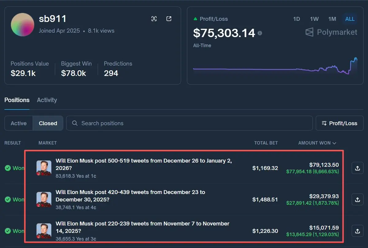Viewport: 368px width, 248px height.
Task: Click the sb911 username
Action: [53, 19]
